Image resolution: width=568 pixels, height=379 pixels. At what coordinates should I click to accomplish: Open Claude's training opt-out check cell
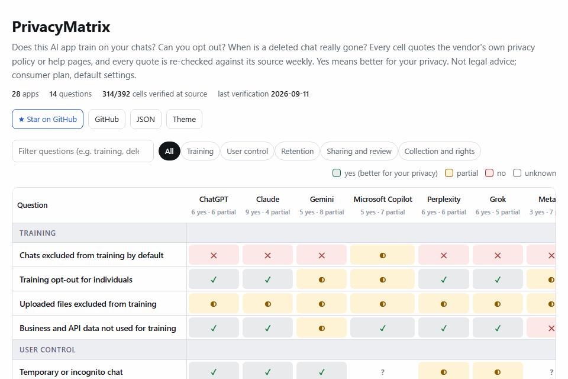click(x=267, y=280)
